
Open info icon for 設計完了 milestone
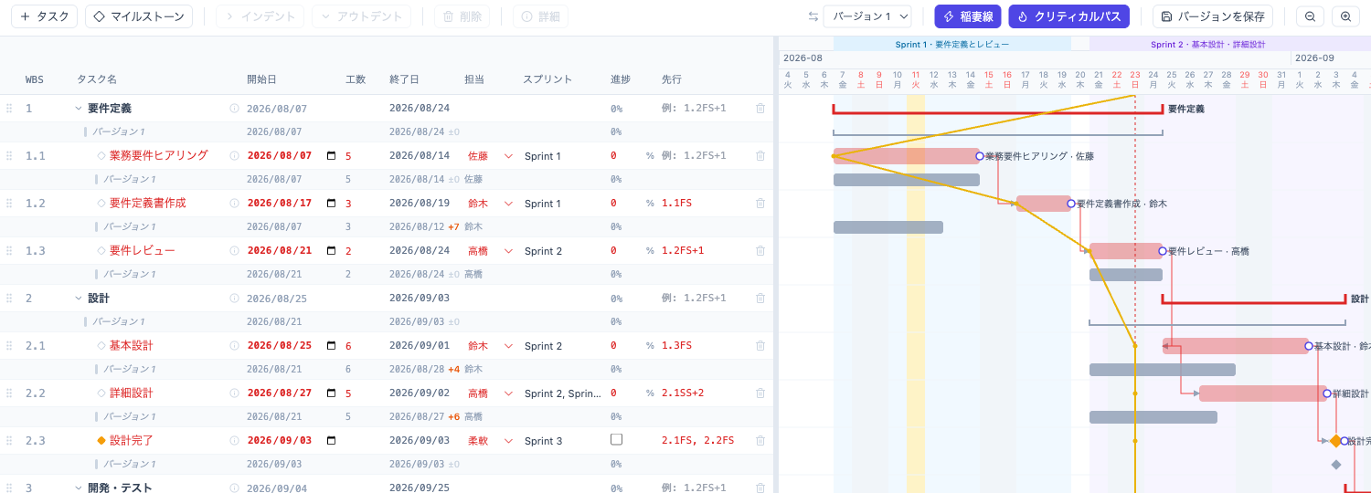pos(234,441)
